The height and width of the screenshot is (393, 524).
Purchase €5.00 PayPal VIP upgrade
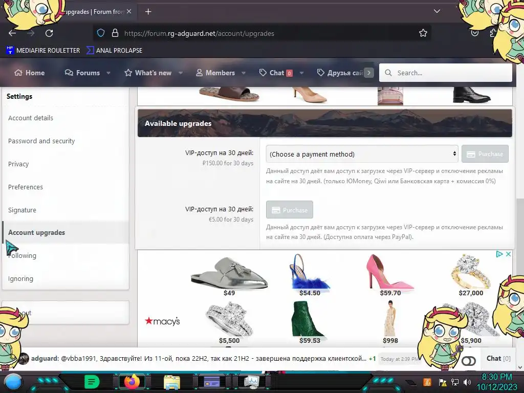(x=290, y=210)
